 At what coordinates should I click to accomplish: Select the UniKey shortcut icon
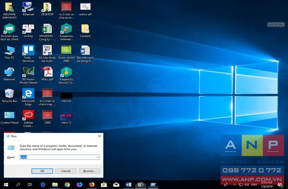pyautogui.click(x=28, y=31)
